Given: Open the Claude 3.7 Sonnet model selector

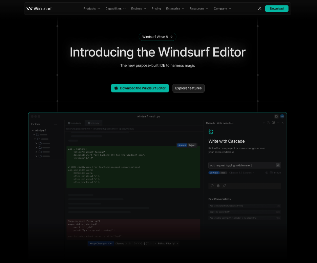Looking at the screenshot, I should (x=242, y=173).
